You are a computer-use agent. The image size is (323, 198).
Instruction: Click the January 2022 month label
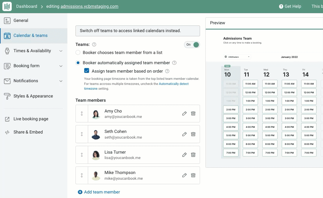(289, 57)
